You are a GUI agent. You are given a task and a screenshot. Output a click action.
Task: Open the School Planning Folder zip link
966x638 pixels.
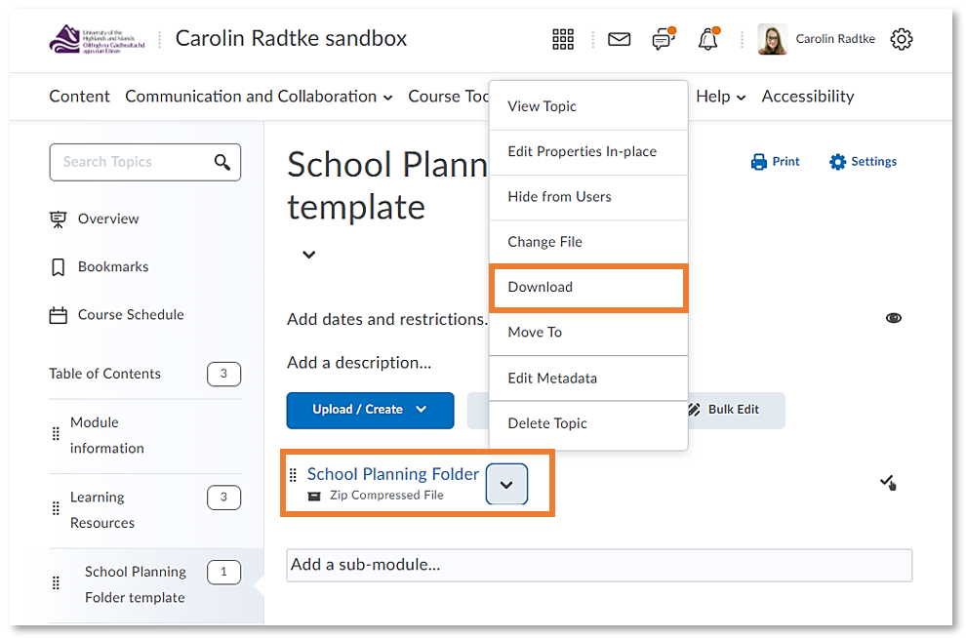click(x=393, y=473)
